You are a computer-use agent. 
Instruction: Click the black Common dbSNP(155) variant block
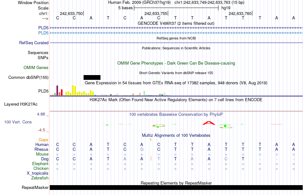(92, 78)
